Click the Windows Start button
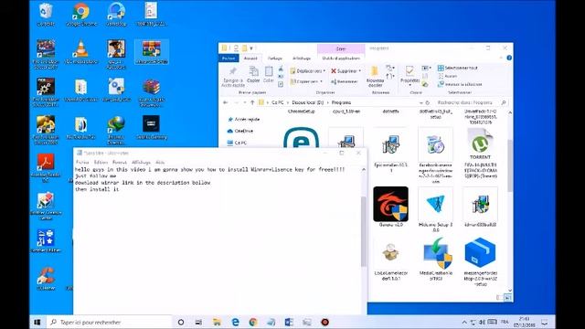 pyautogui.click(x=37, y=322)
